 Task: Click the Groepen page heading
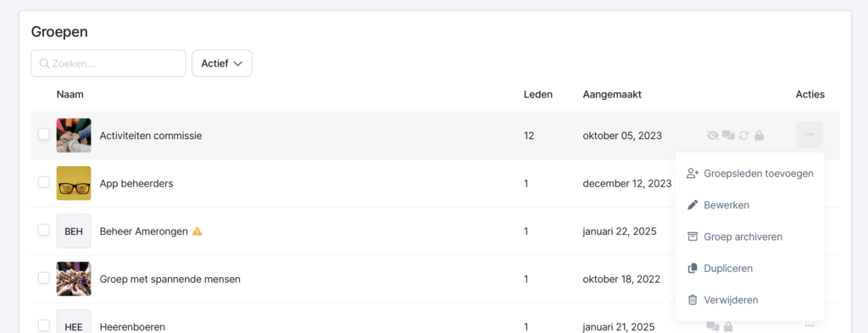pyautogui.click(x=59, y=32)
